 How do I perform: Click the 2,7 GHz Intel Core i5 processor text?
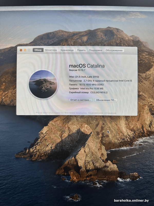(108, 81)
